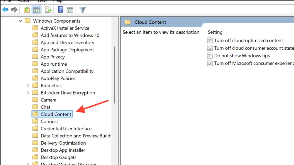This screenshot has width=294, height=165.
Task: Click policy icon beside cloud optimized content
Action: tap(210, 41)
